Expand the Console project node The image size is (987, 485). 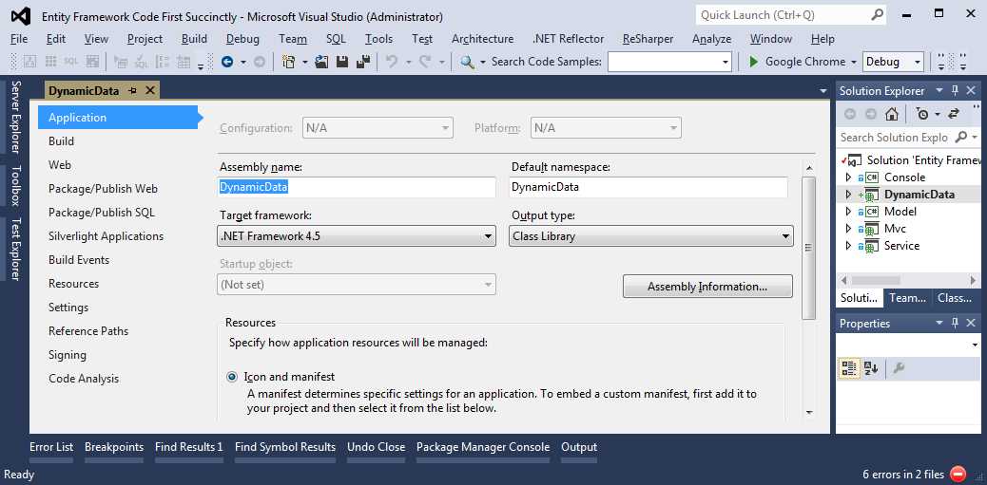pos(848,177)
